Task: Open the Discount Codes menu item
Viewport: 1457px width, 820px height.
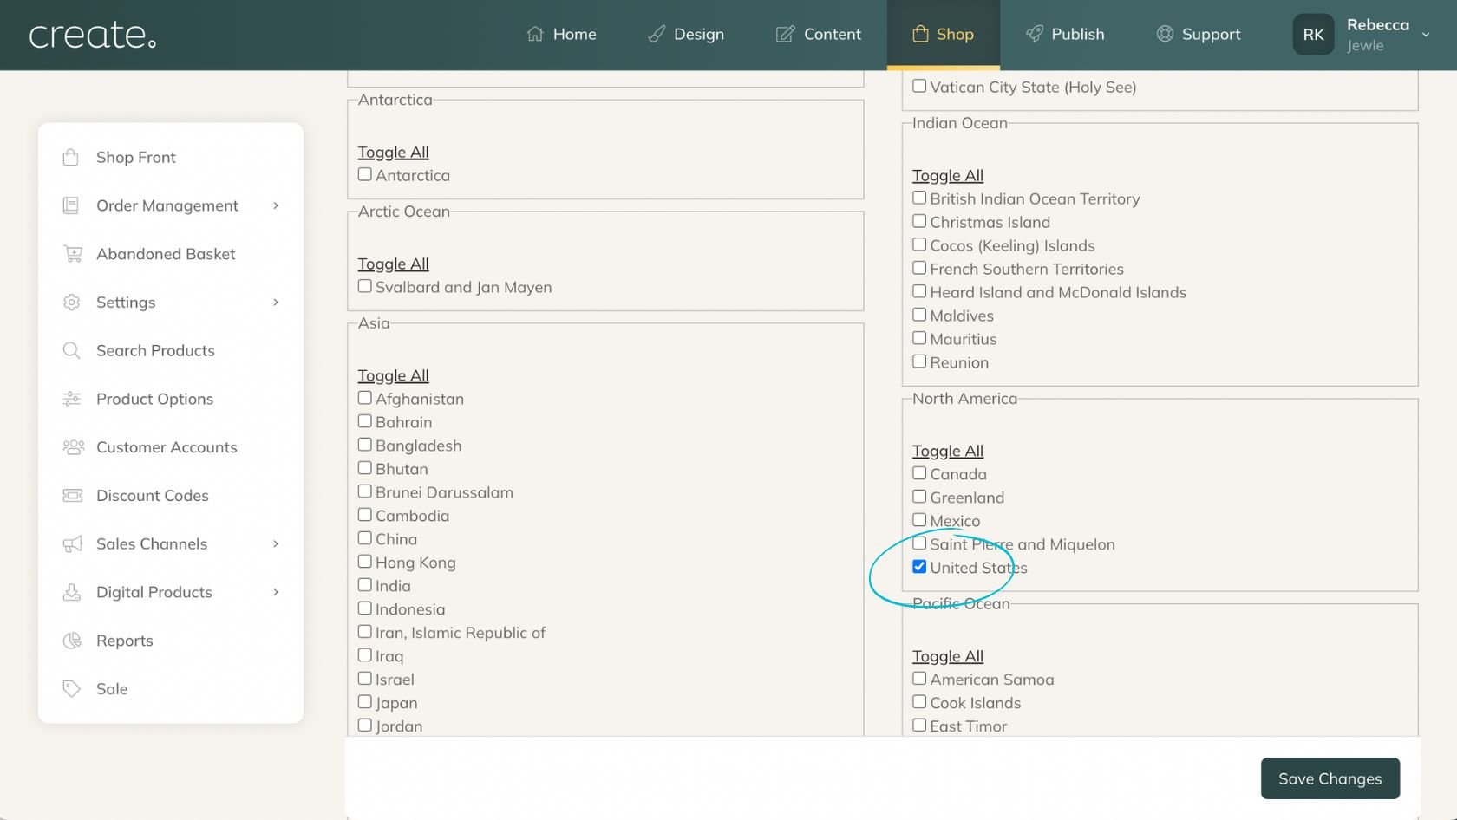Action: pyautogui.click(x=170, y=496)
